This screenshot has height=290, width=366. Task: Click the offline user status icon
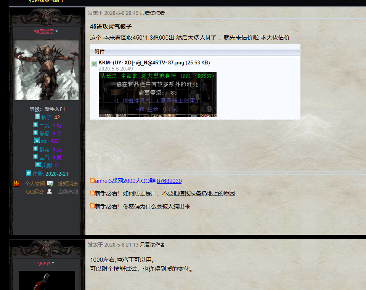[49, 191]
